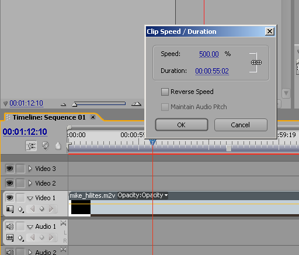The width and height of the screenshot is (299, 255).
Task: Expand the Video 3 track
Action: click(x=30, y=169)
